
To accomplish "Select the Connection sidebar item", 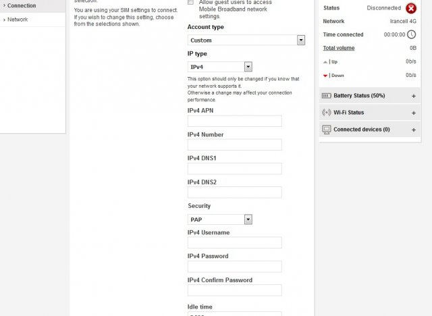I will click(x=22, y=5).
